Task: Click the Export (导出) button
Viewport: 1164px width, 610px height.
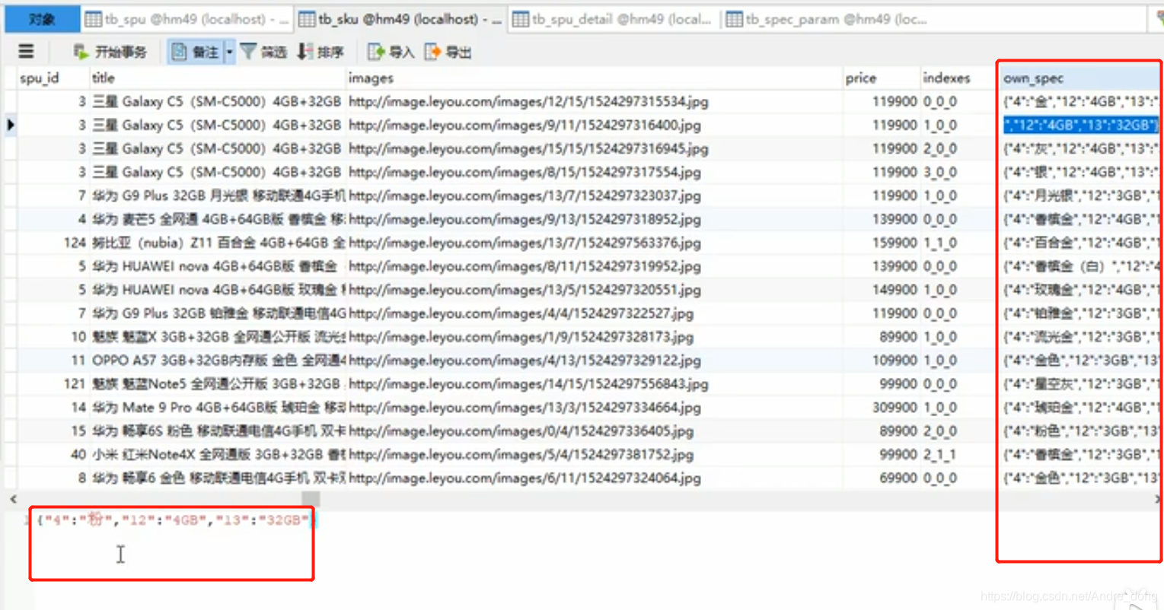Action: [x=448, y=52]
